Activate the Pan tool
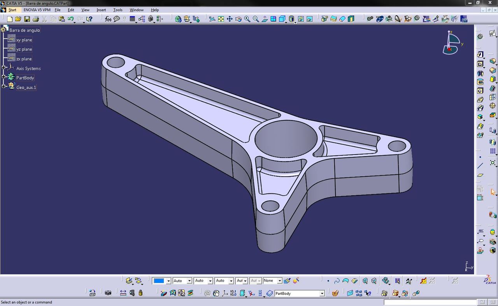 230,19
